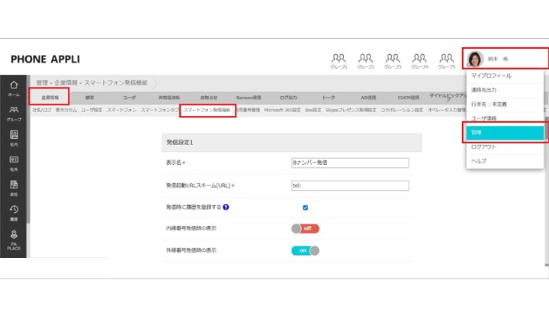Screen dimensions: 549x309
Task: Open the 社名/ロゴ sub-menu item
Action: pyautogui.click(x=42, y=110)
